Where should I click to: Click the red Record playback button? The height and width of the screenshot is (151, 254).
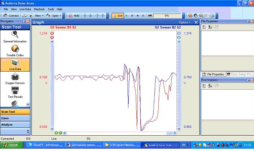pos(137,16)
